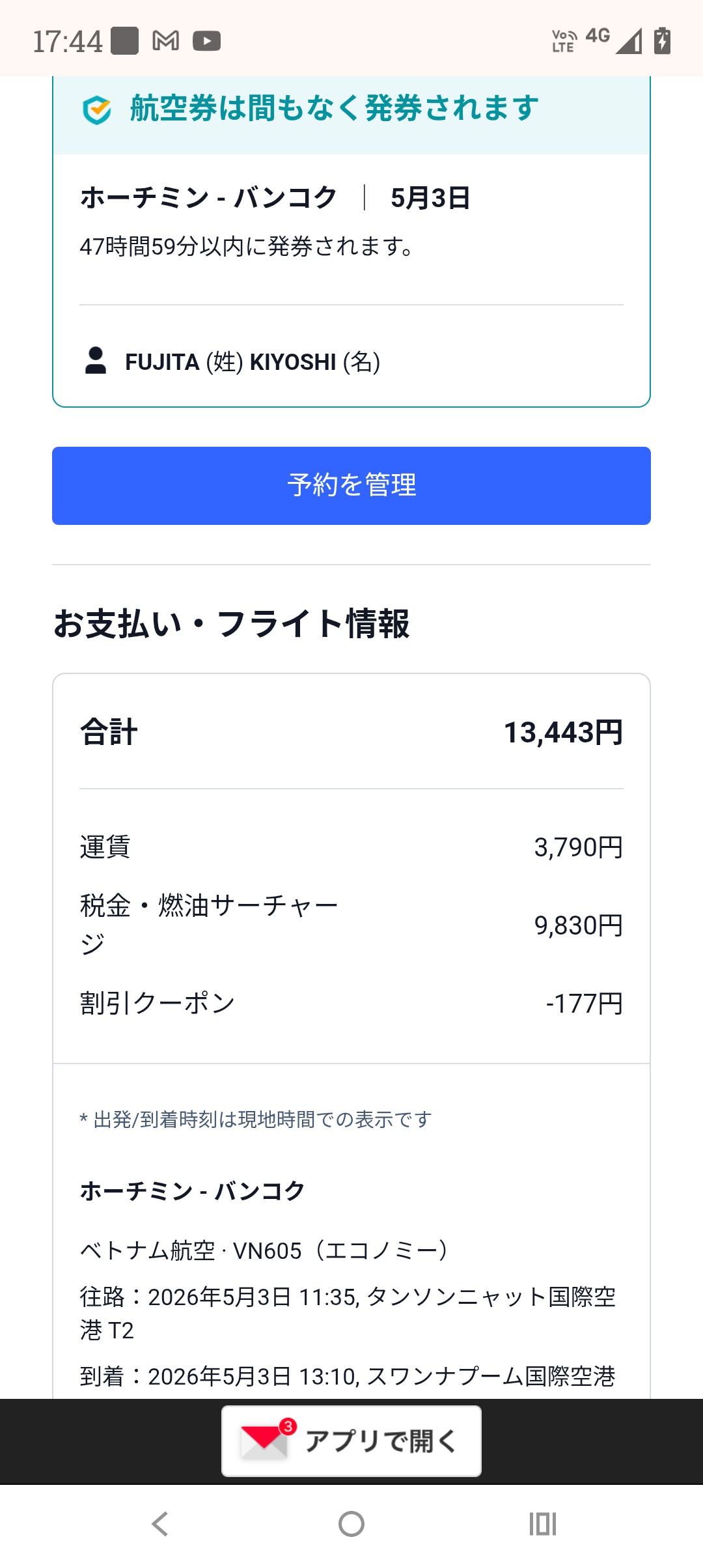Viewport: 703px width, 1563px height.
Task: Tap the YouTube notification icon in status bar
Action: tap(206, 42)
